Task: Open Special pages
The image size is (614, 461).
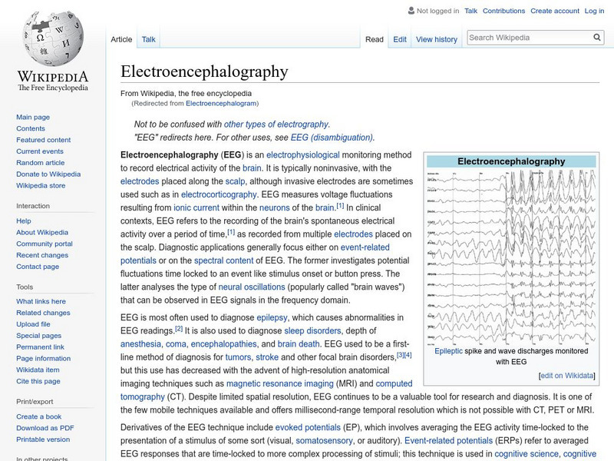Action: click(39, 336)
